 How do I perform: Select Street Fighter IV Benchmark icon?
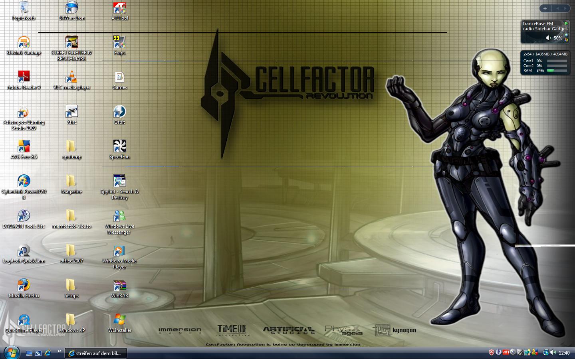[72, 48]
